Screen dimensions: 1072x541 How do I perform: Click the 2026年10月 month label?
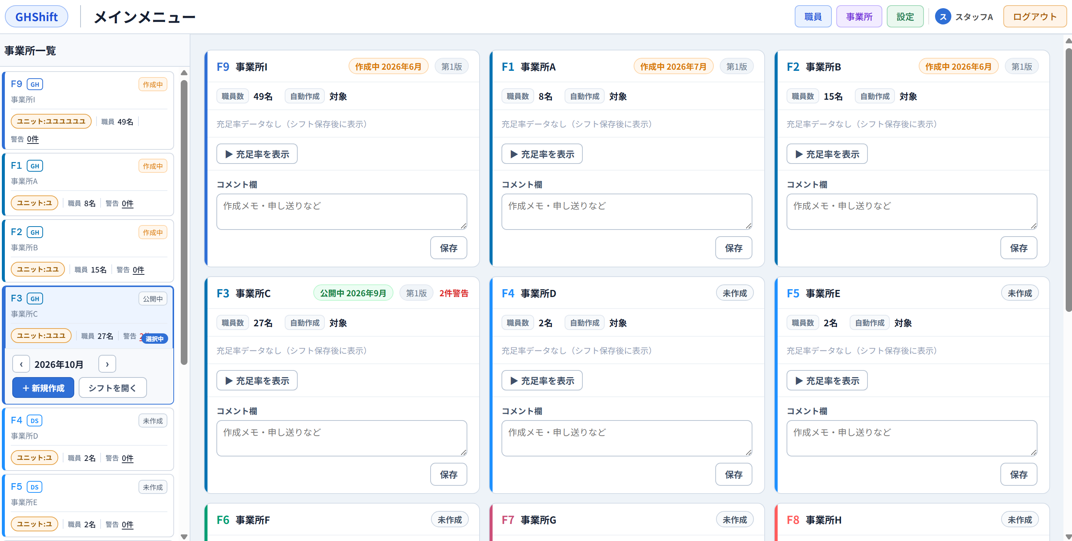[59, 365]
